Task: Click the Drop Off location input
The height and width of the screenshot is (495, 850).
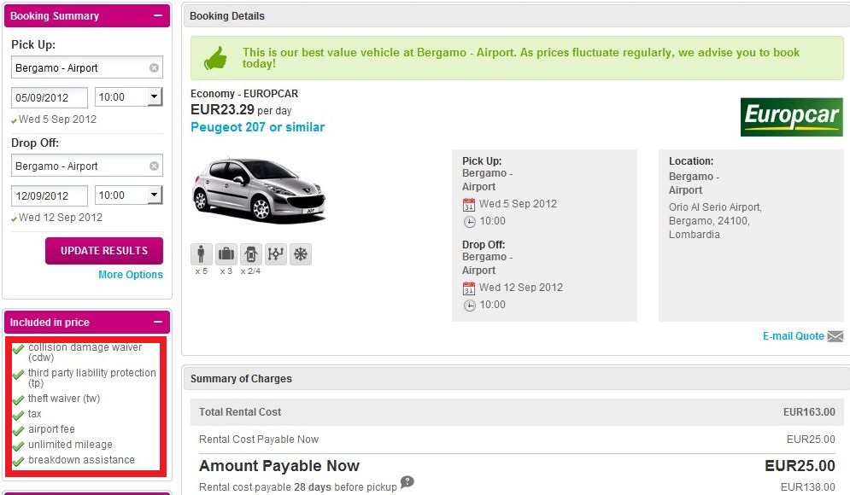Action: click(87, 166)
